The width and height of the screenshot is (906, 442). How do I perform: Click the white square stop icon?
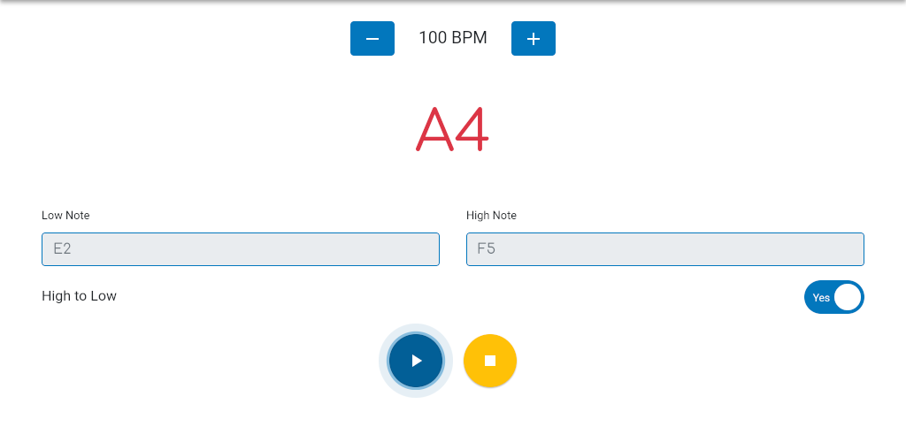[x=490, y=361]
